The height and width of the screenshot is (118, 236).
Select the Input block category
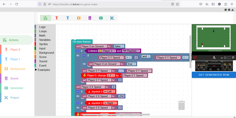coord(42,49)
